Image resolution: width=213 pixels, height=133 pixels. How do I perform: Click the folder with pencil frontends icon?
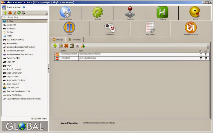72,46
